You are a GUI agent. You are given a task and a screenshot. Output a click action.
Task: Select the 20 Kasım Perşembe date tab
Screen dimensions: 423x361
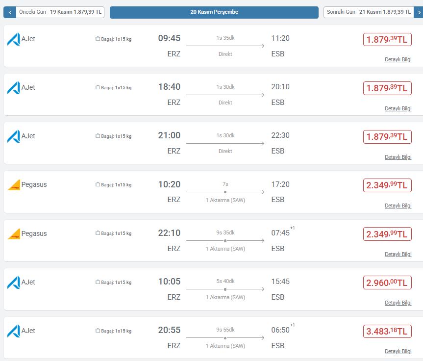[x=214, y=12]
